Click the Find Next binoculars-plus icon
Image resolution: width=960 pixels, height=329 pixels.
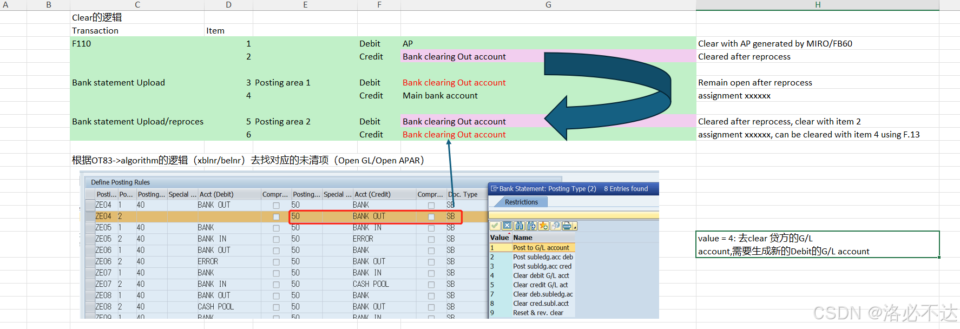click(x=531, y=226)
